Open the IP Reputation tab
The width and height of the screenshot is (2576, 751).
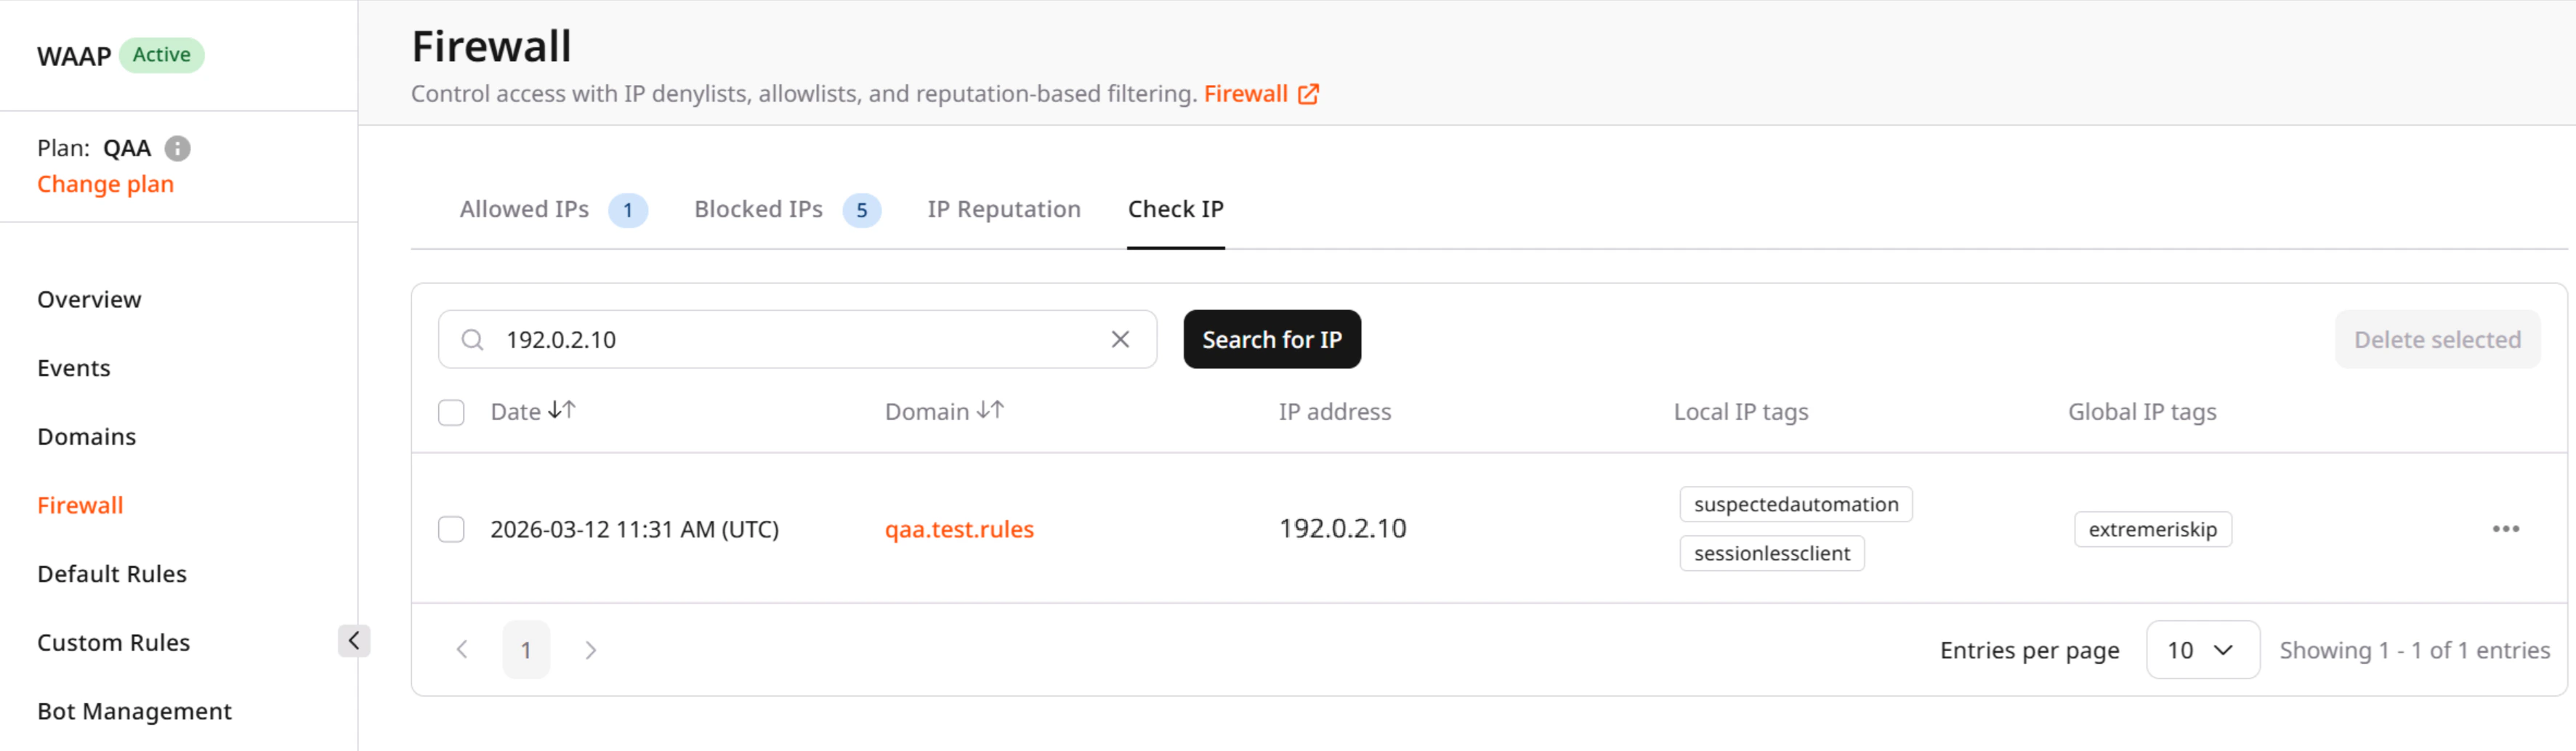1004,209
